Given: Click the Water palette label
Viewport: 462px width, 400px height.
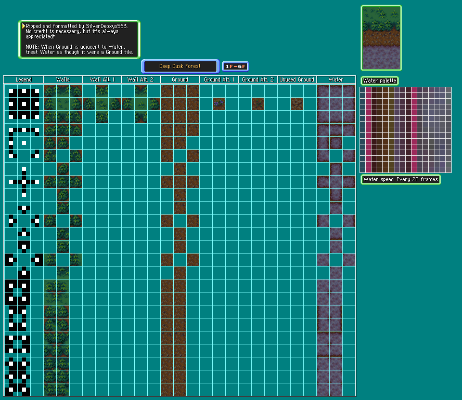Looking at the screenshot, I should pyautogui.click(x=379, y=81).
